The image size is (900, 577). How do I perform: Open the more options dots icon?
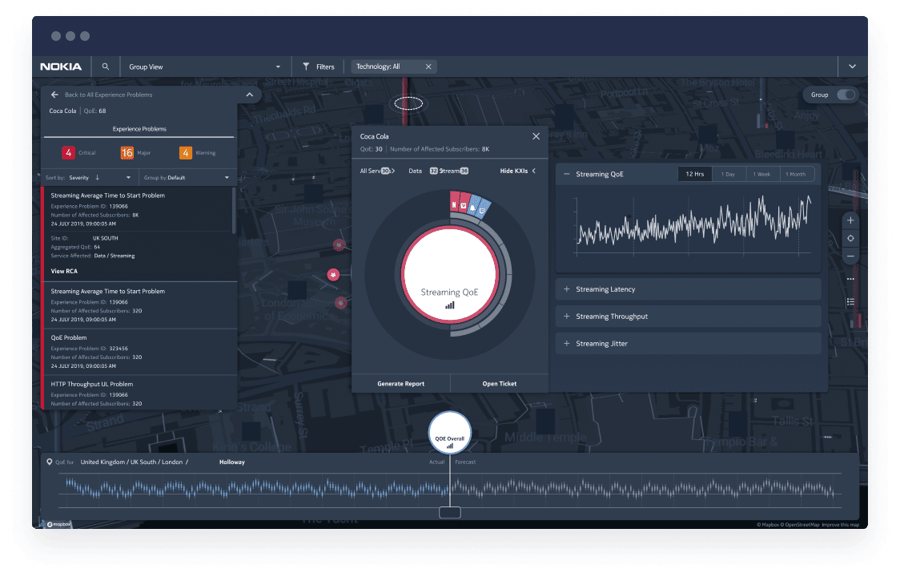(850, 278)
